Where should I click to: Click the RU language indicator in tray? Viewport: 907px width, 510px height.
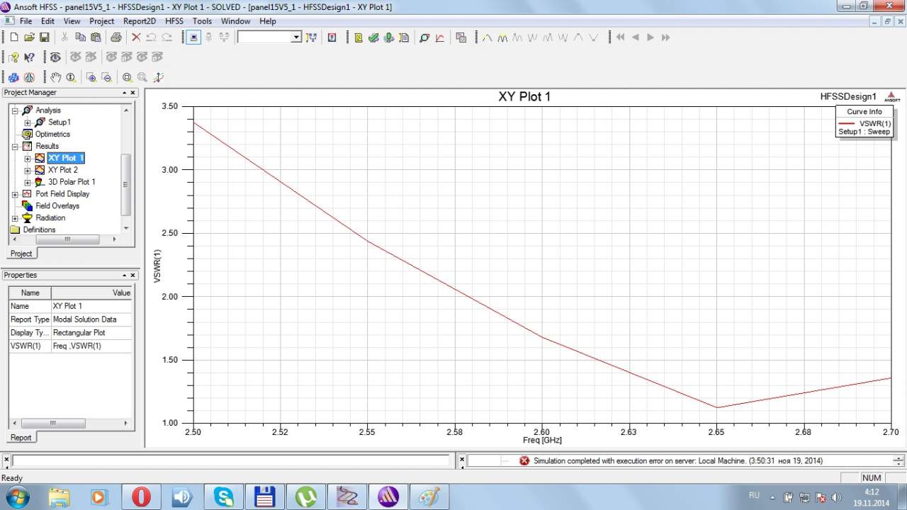pyautogui.click(x=755, y=495)
